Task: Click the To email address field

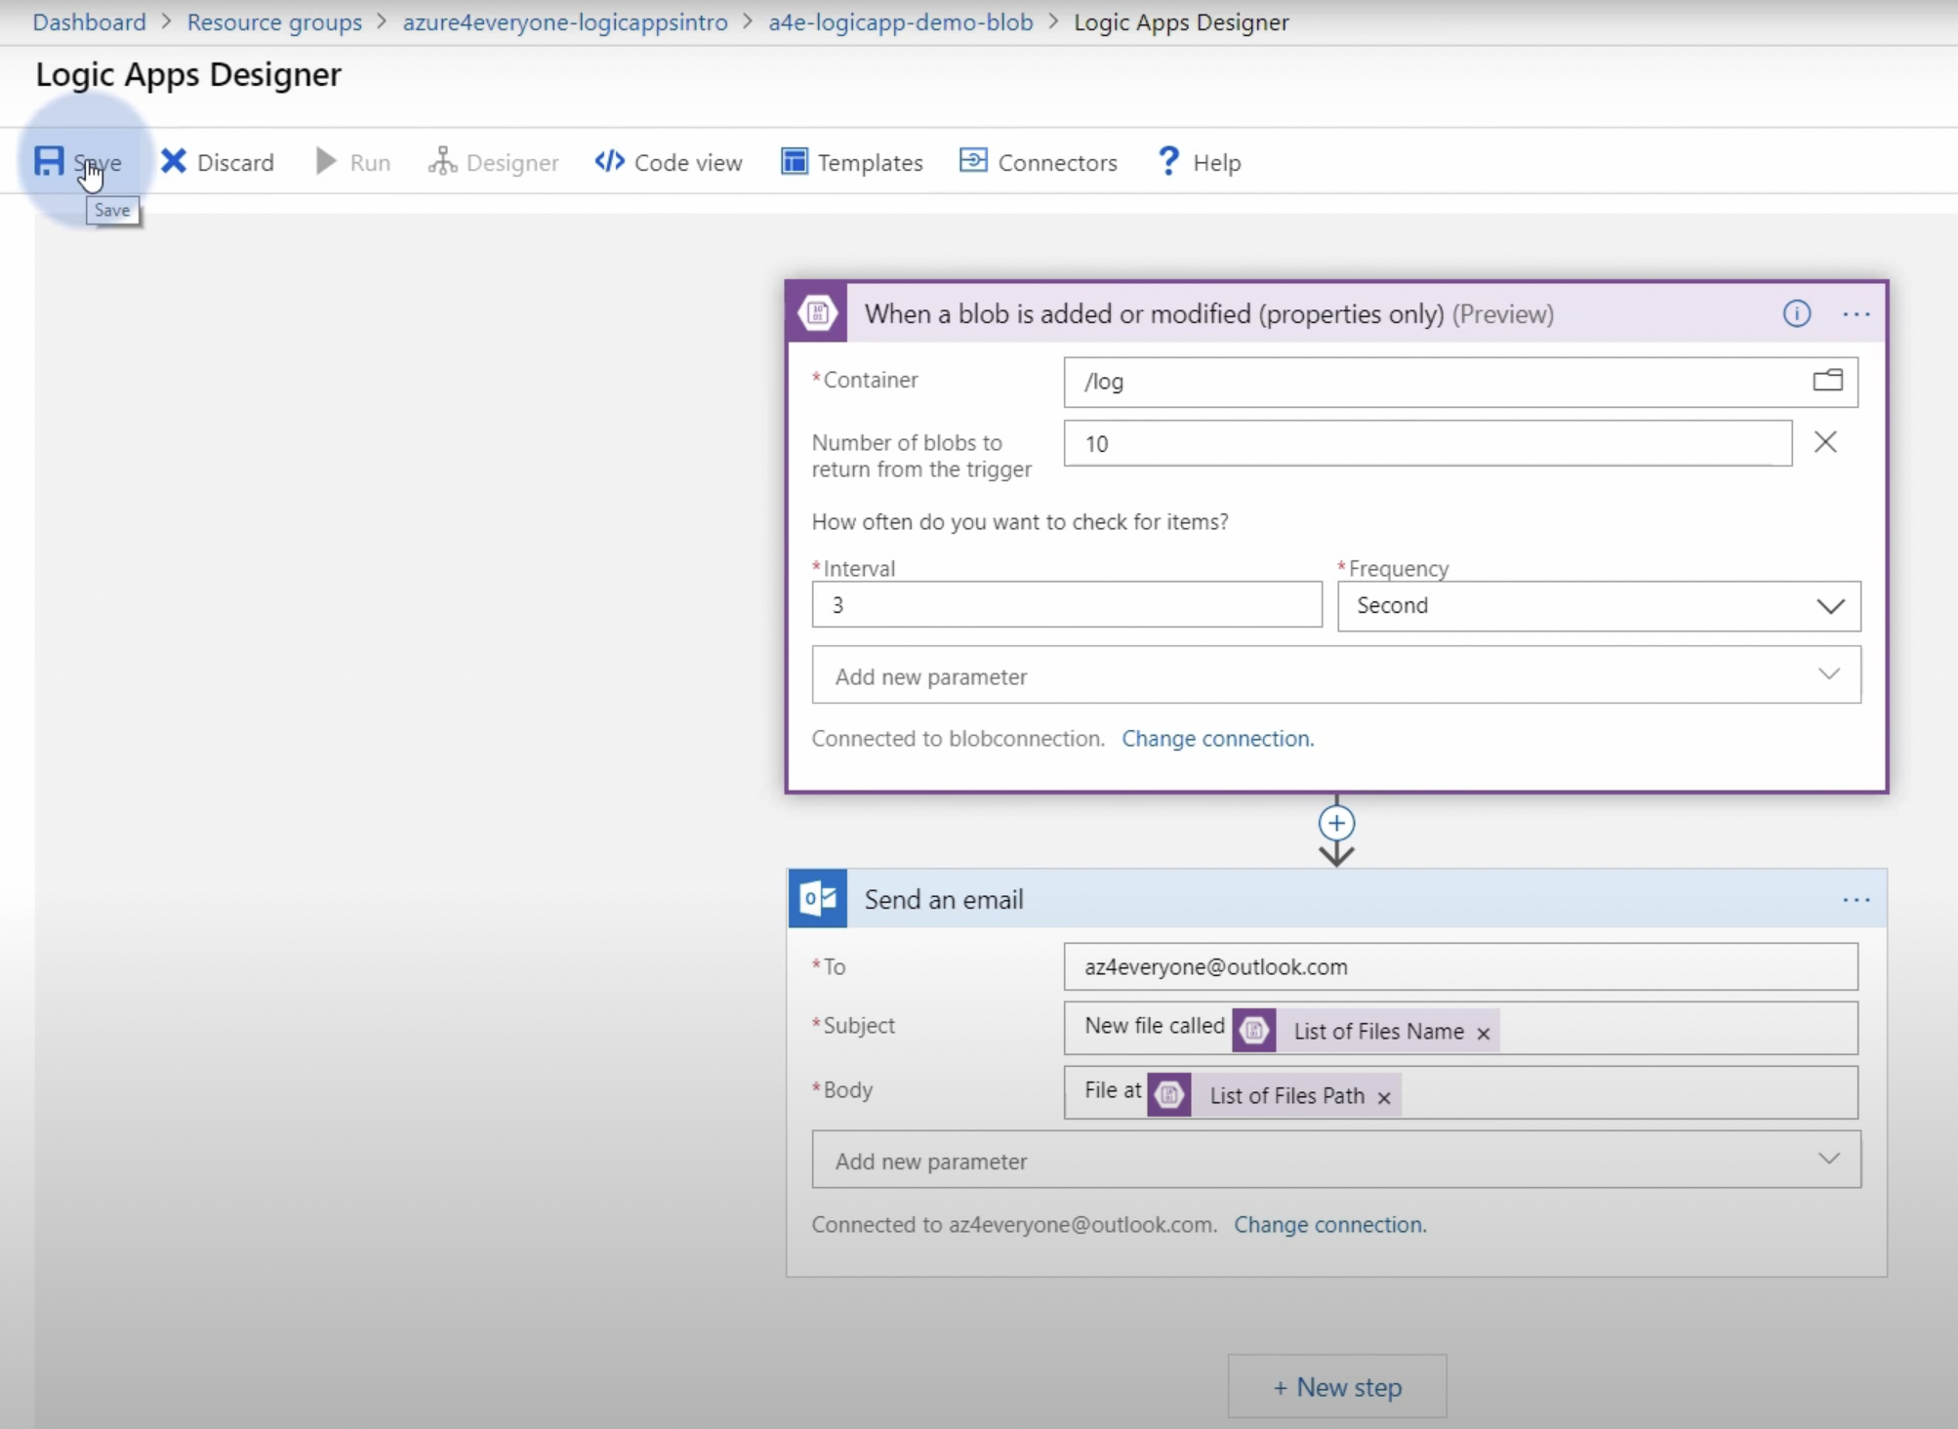Action: pyautogui.click(x=1460, y=966)
